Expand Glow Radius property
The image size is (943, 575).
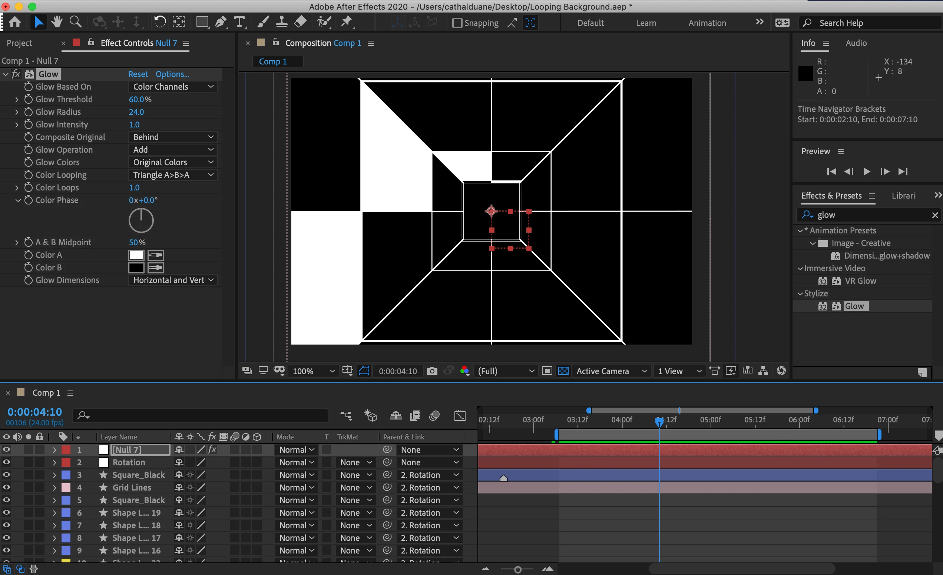(x=16, y=112)
